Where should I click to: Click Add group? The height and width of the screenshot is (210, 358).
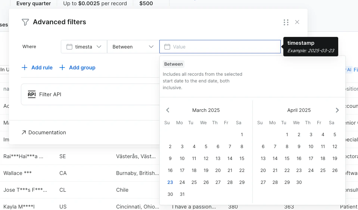click(x=77, y=68)
